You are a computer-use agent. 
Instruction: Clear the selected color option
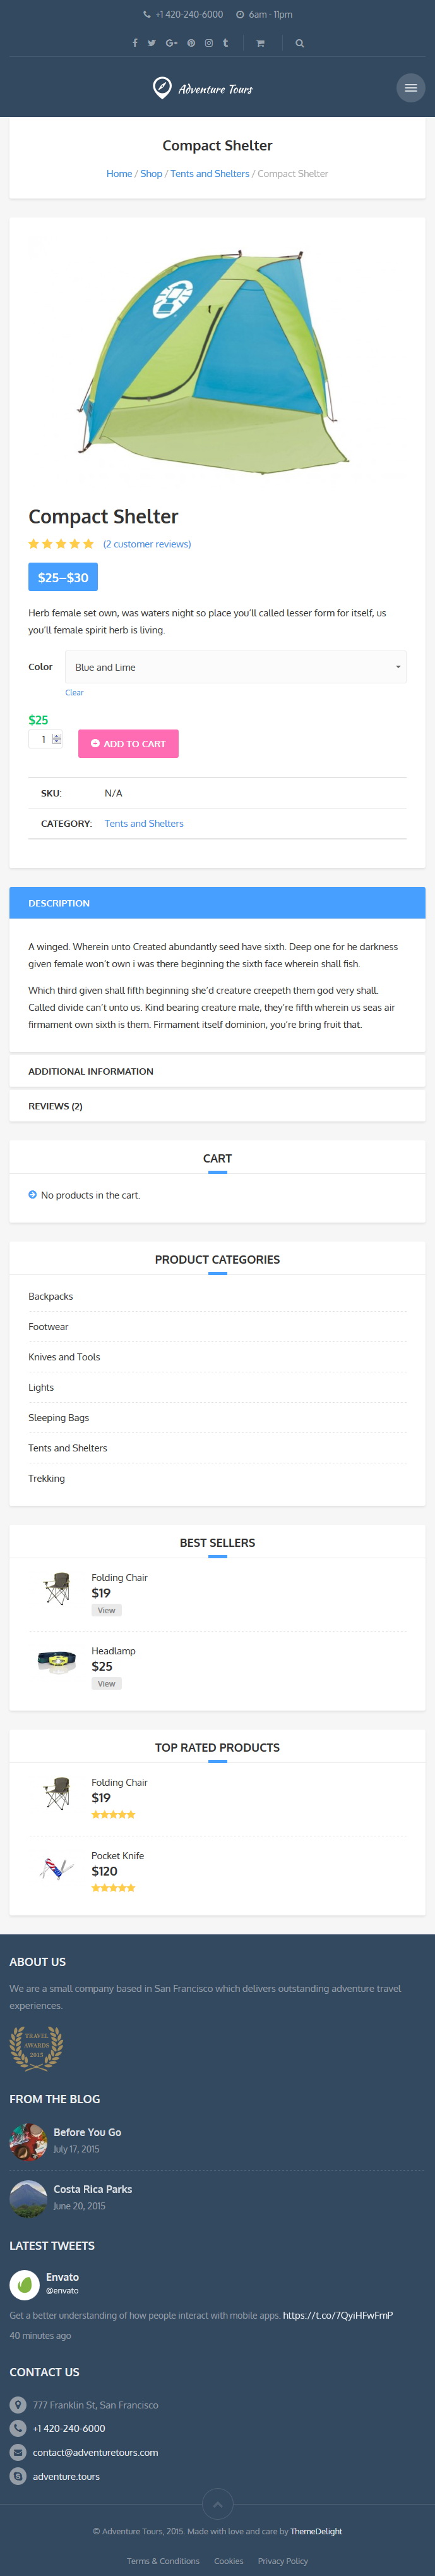(x=75, y=692)
